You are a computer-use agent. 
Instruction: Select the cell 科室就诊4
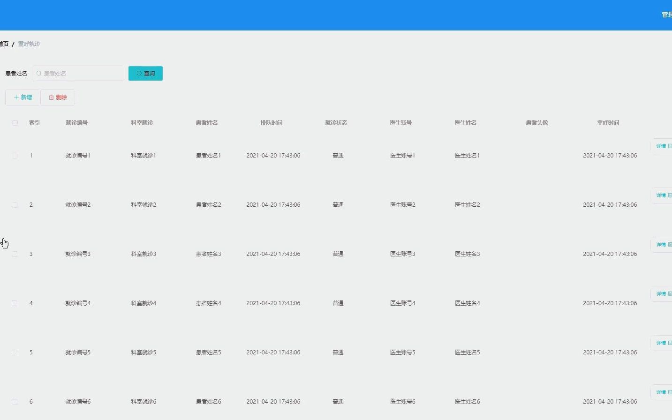click(143, 303)
